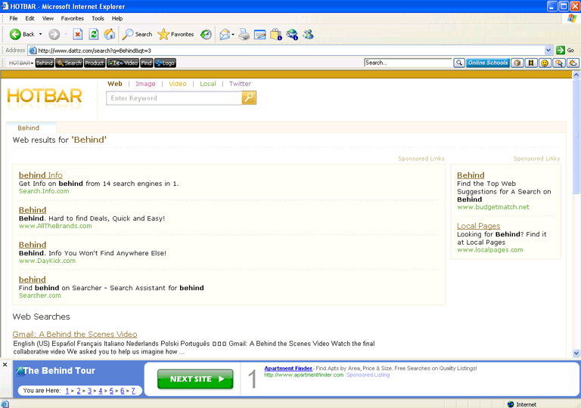The height and width of the screenshot is (408, 581).
Task: Open the 'Gmail: A Behind the Scenes Video' link
Action: point(75,334)
